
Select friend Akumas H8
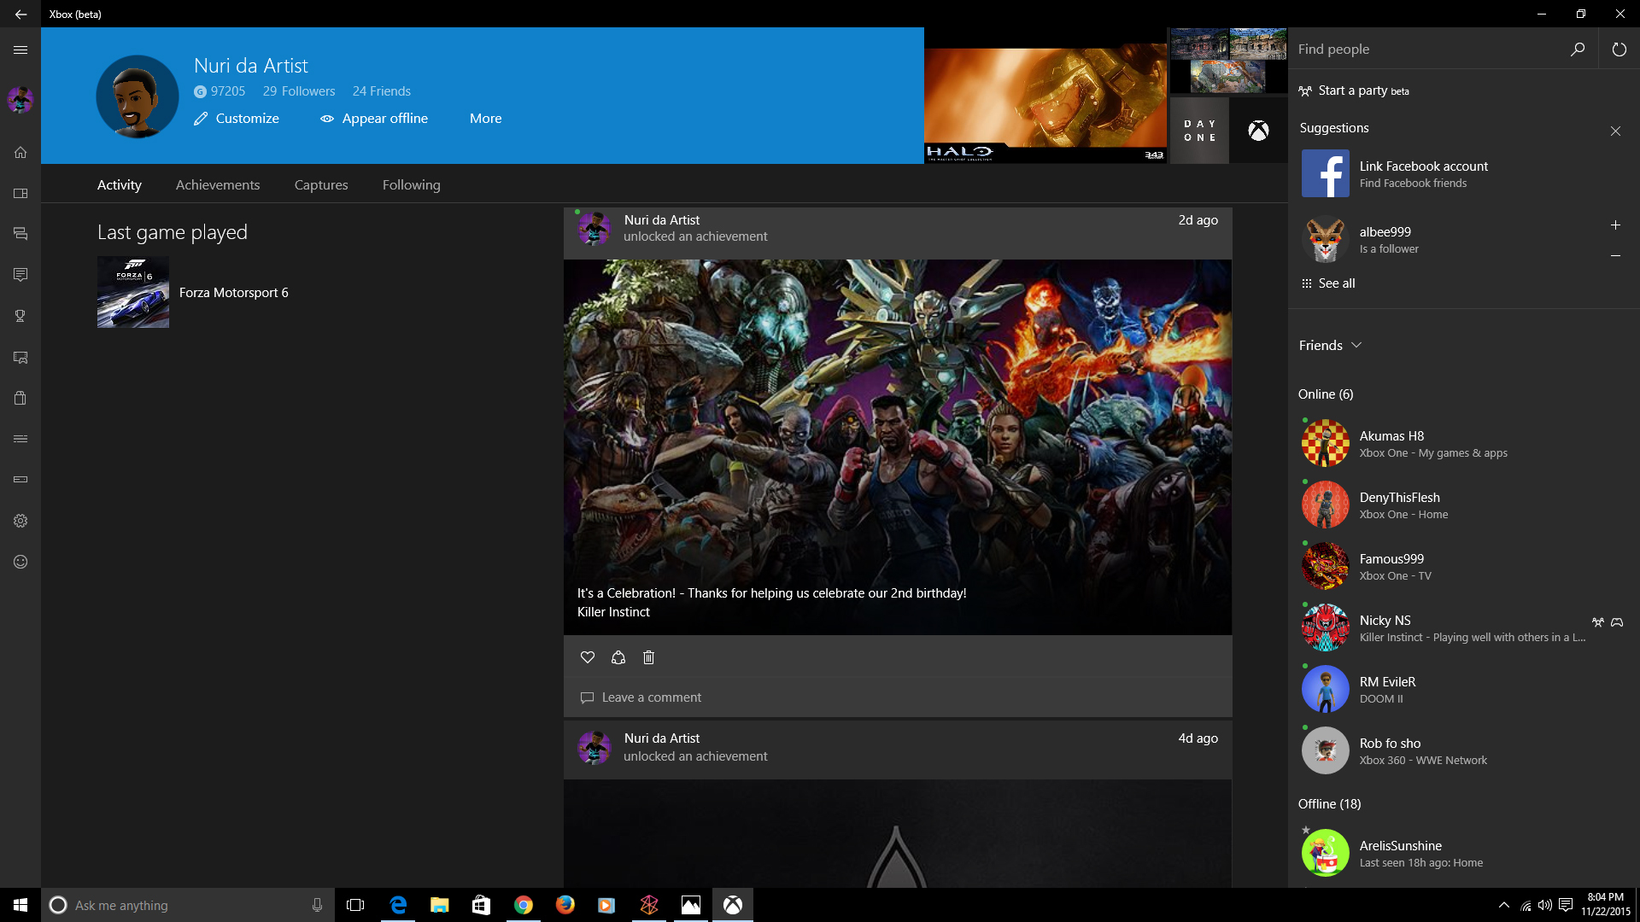[x=1464, y=444]
